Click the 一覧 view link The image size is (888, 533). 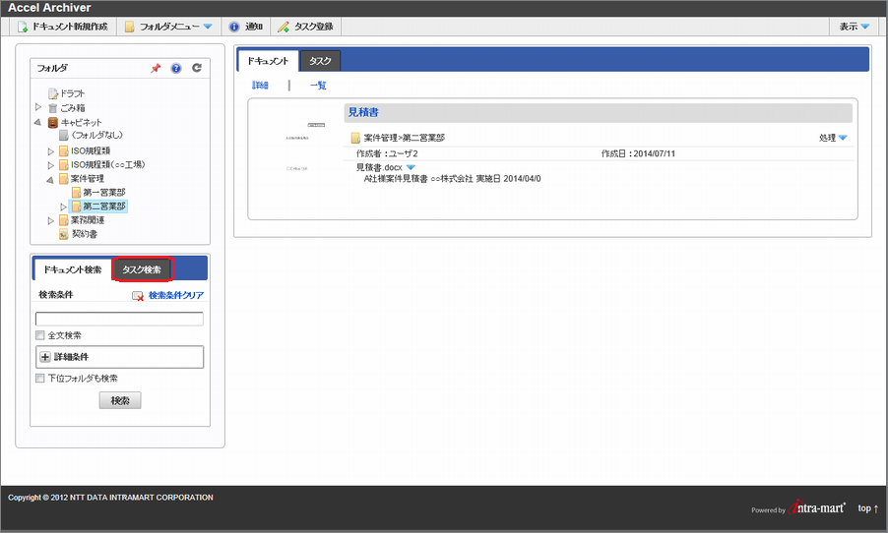tap(318, 86)
